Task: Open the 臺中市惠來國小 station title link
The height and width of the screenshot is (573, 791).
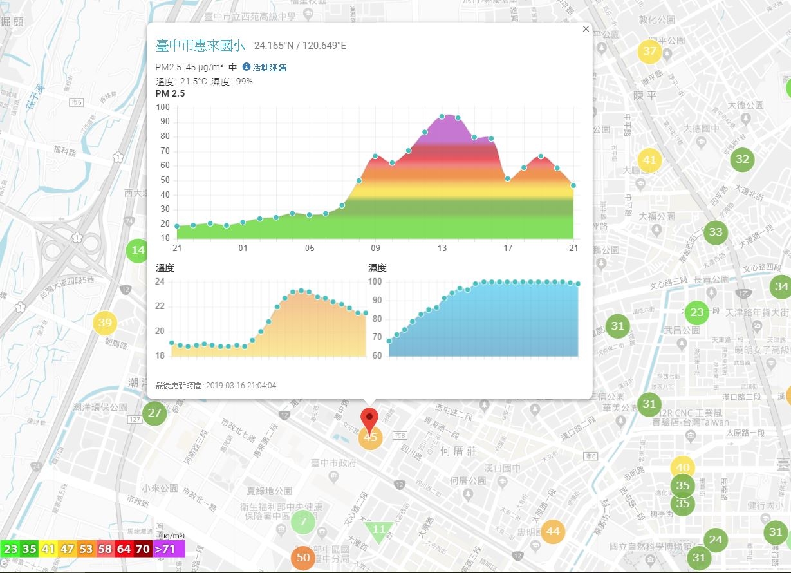Action: tap(200, 45)
